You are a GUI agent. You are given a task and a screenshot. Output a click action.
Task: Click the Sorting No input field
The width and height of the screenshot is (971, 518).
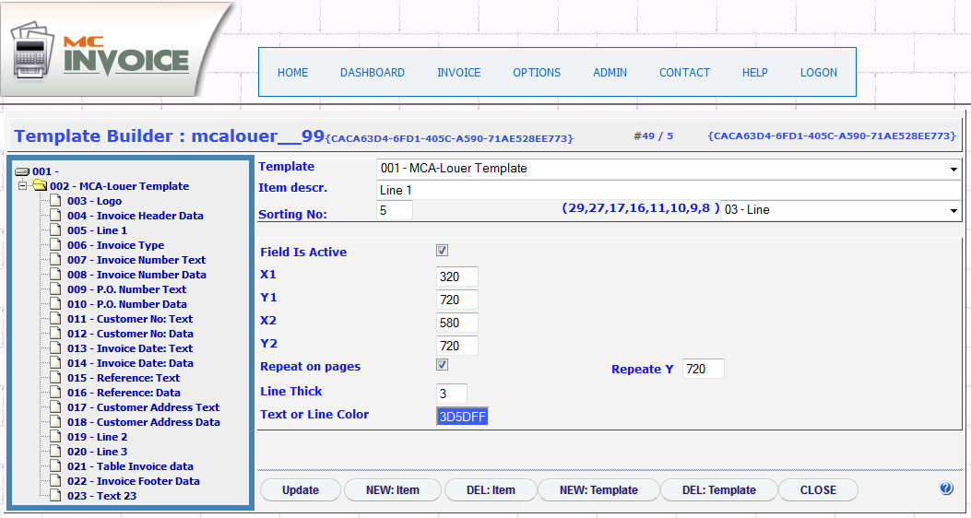coord(395,210)
